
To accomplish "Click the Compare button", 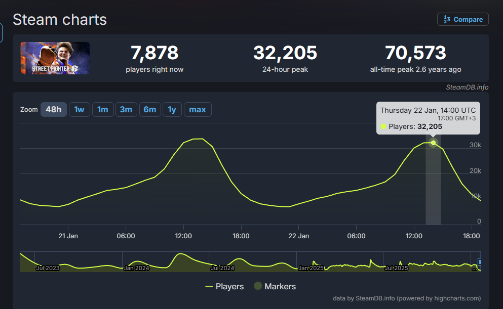I will pyautogui.click(x=462, y=19).
